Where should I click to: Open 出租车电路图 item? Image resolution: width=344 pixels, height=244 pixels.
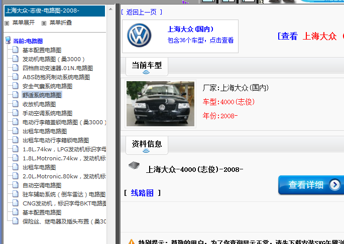pos(39,167)
